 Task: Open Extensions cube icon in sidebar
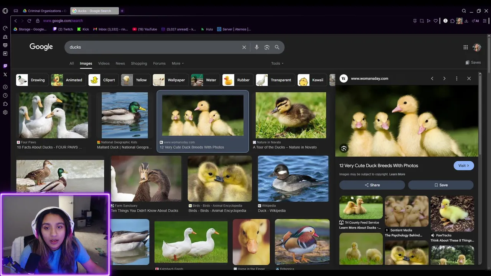click(x=5, y=104)
